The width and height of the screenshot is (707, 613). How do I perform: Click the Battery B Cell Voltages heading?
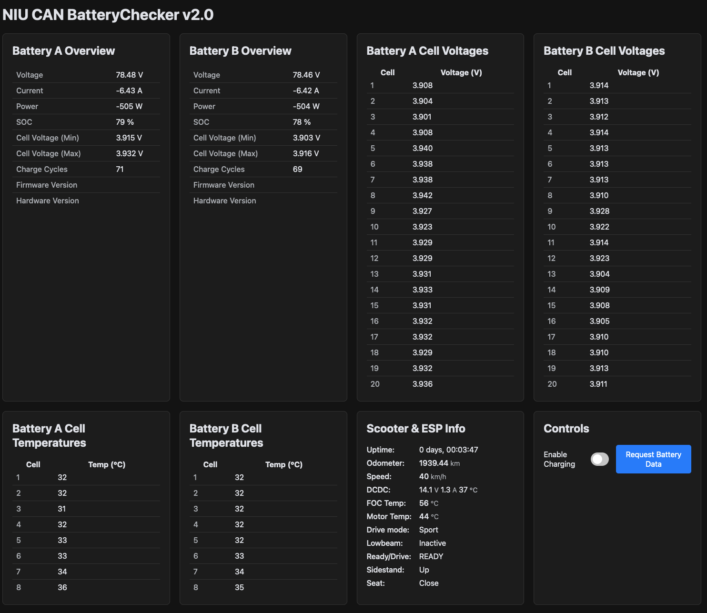click(604, 51)
